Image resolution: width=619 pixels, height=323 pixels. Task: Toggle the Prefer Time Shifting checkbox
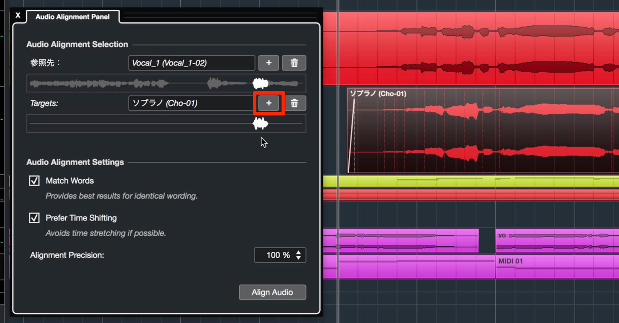pos(34,218)
